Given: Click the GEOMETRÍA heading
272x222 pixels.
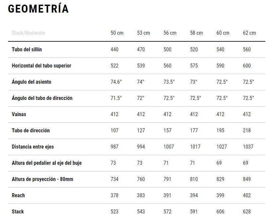Looking at the screenshot, I should tap(38, 8).
